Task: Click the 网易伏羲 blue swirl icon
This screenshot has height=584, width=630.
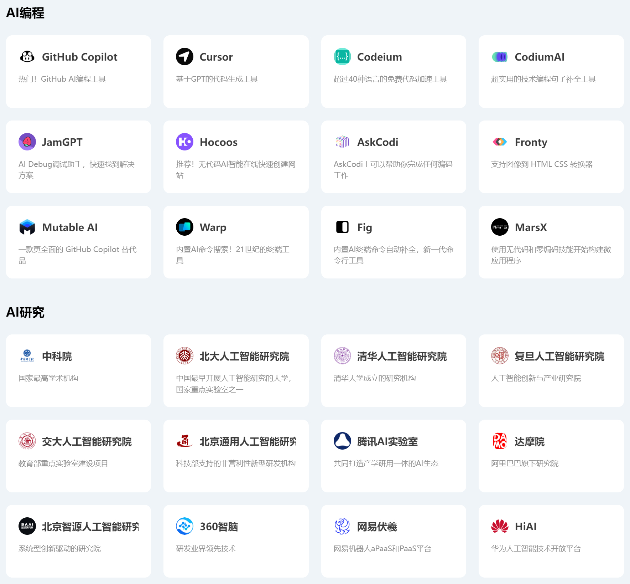Action: point(342,526)
